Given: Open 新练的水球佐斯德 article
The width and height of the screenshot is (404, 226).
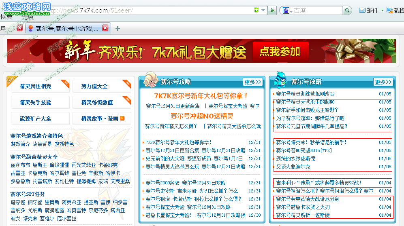Looking at the screenshot, I should 295,158.
